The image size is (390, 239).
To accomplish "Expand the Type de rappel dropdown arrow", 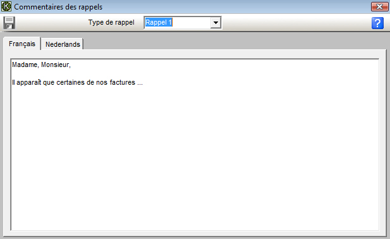I will point(216,23).
